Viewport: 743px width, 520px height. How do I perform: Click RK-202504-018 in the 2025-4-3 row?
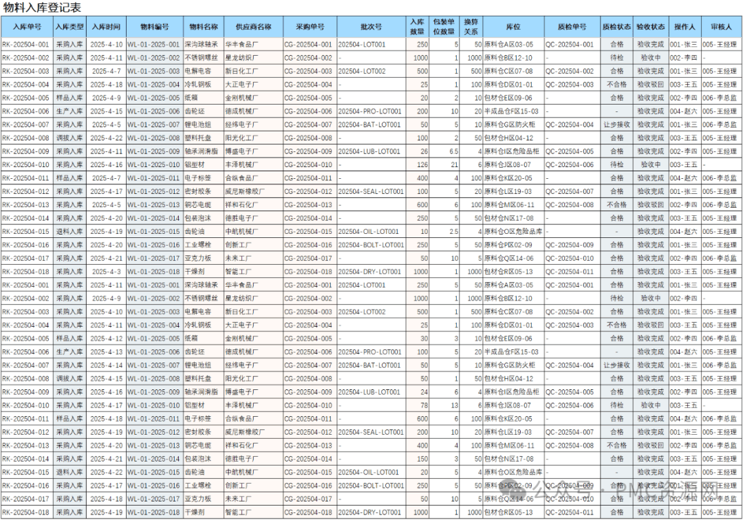coord(25,272)
